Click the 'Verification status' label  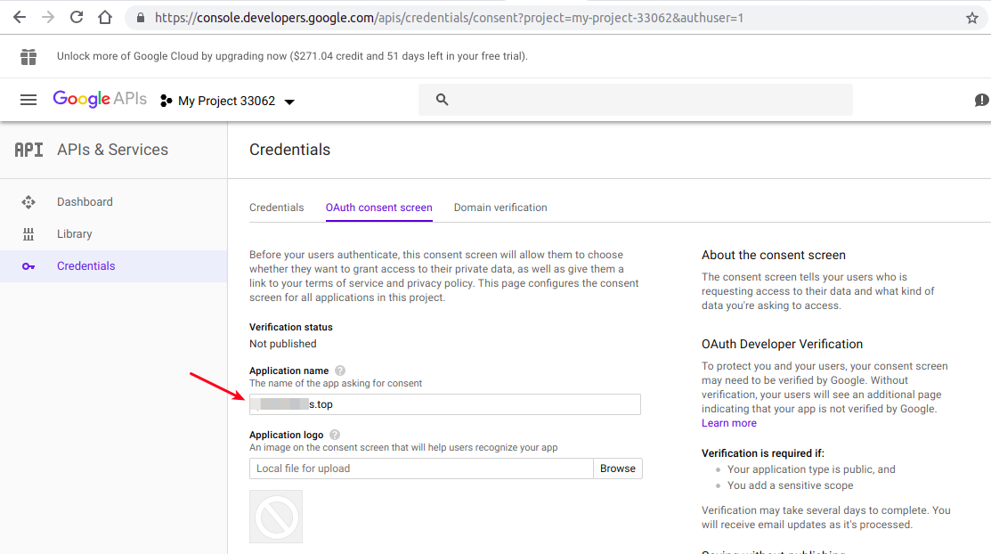(x=291, y=327)
